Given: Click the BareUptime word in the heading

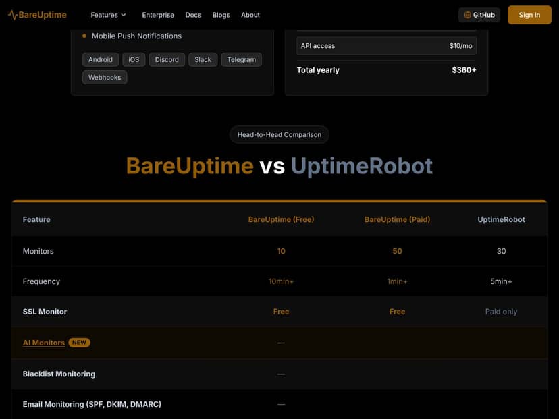Looking at the screenshot, I should (x=190, y=166).
